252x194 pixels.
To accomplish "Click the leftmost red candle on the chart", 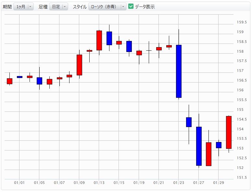I will tap(9, 81).
